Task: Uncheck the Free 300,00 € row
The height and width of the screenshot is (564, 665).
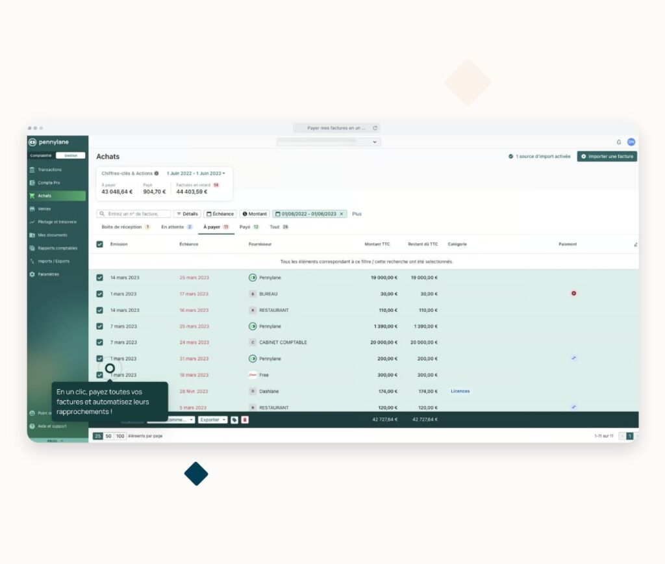Action: click(99, 375)
